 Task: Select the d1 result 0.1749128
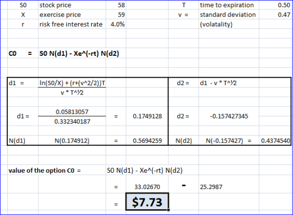[x=148, y=116]
